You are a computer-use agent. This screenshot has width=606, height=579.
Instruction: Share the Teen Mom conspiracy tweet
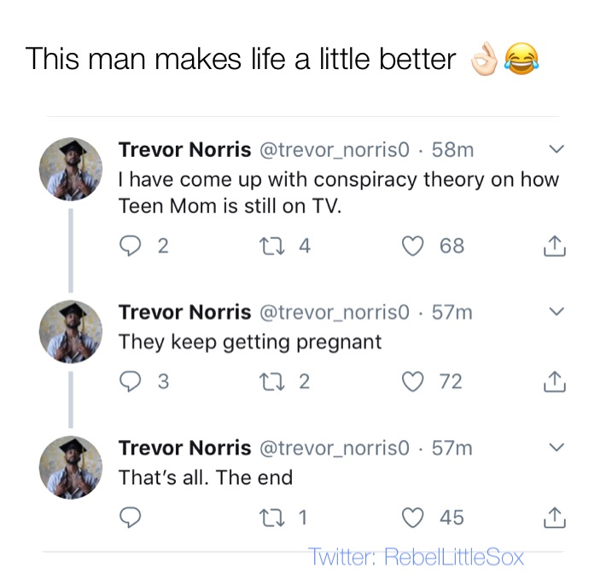[x=554, y=246]
